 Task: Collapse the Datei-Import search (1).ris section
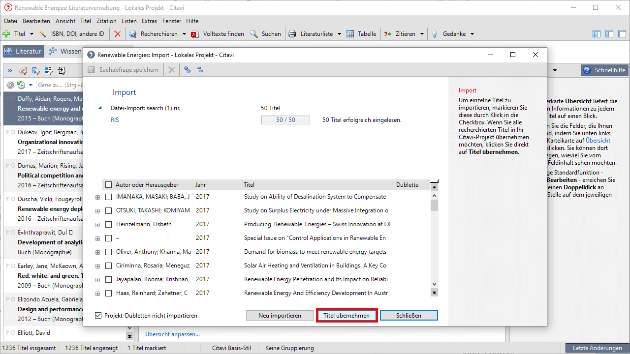(100, 108)
